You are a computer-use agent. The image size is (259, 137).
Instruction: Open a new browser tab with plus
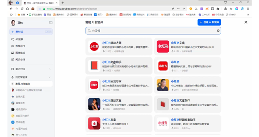[x=63, y=3]
